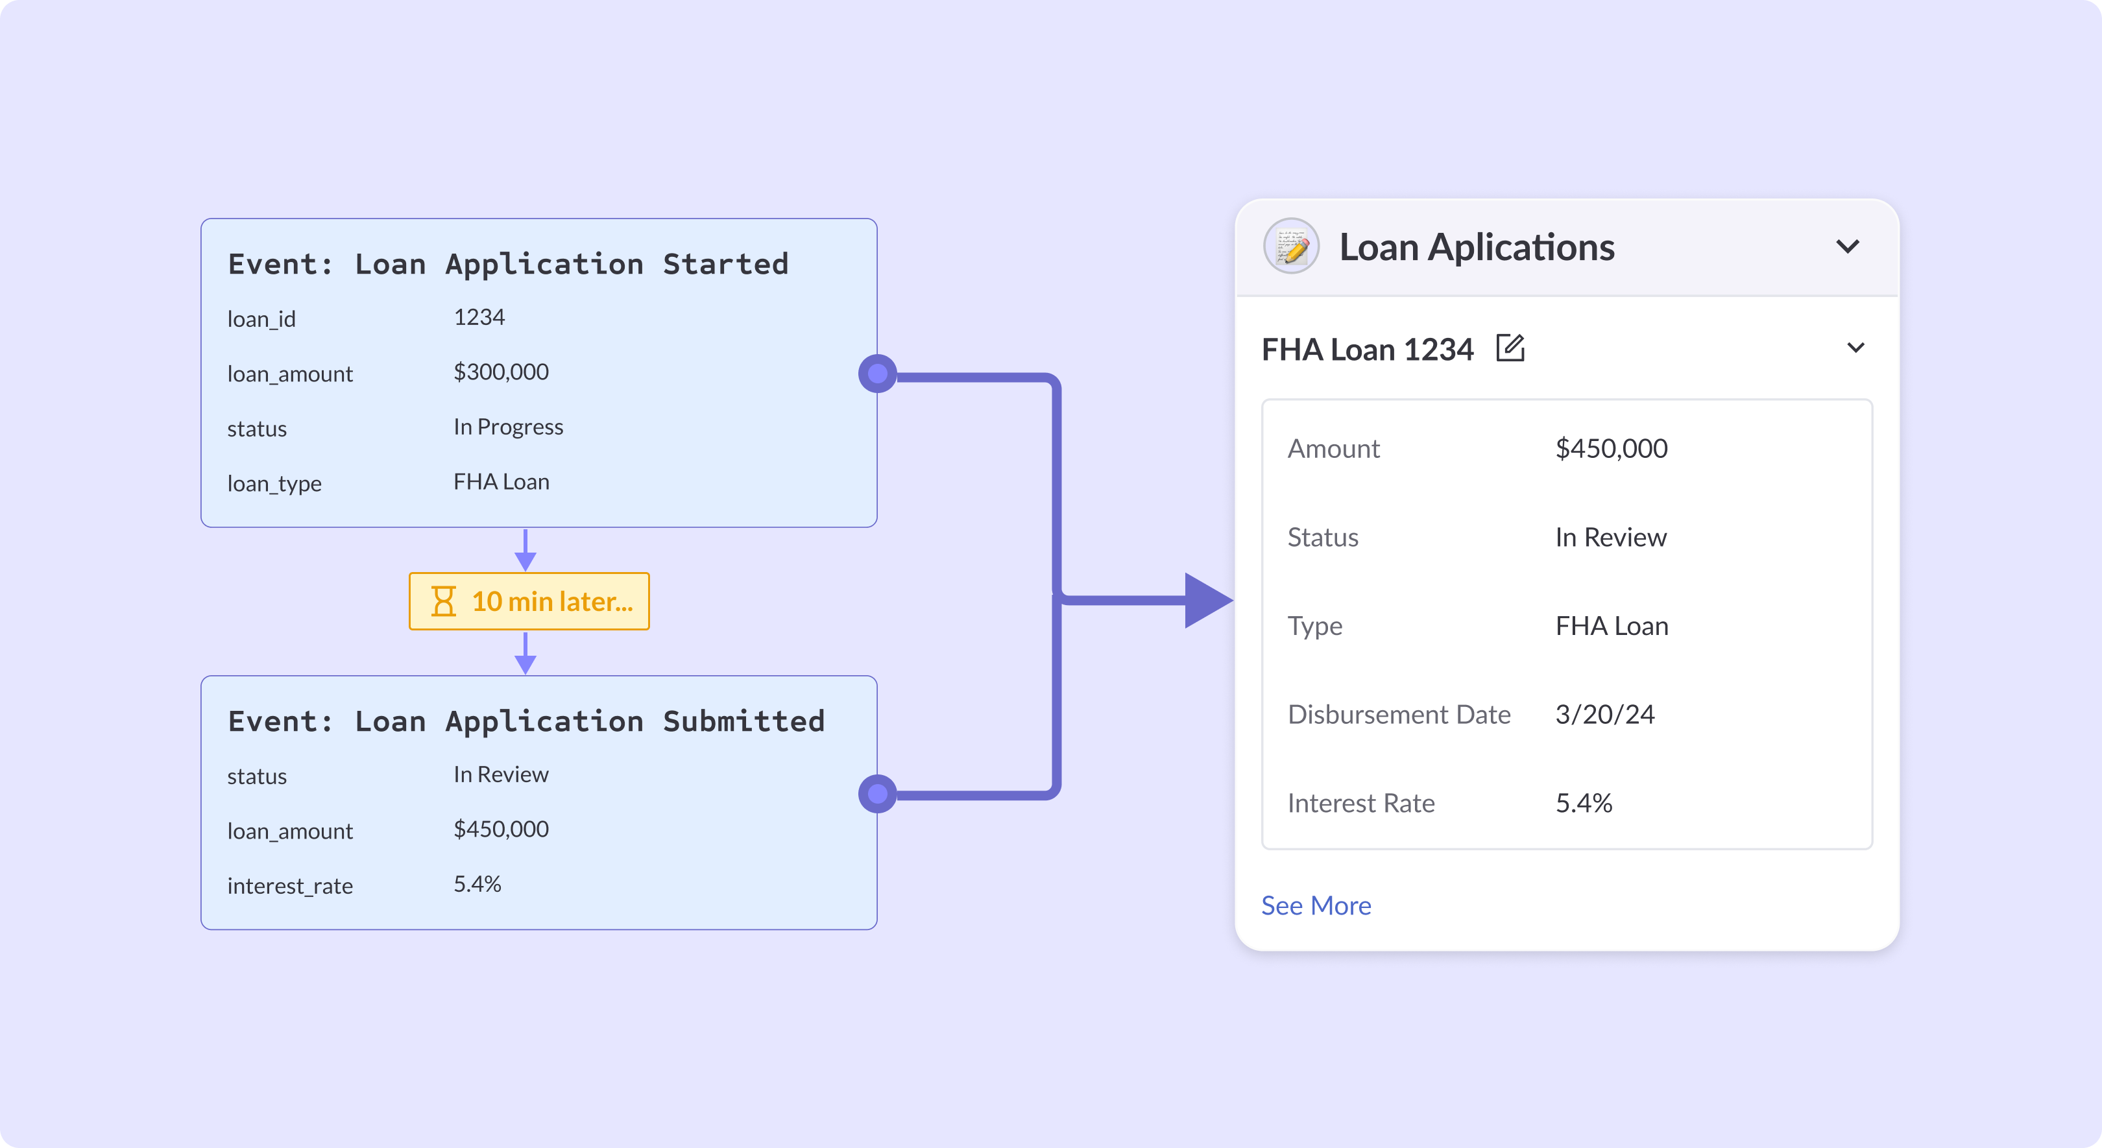Screen dimensions: 2102x1148
Task: Click the loan_id field name
Action: coord(261,319)
